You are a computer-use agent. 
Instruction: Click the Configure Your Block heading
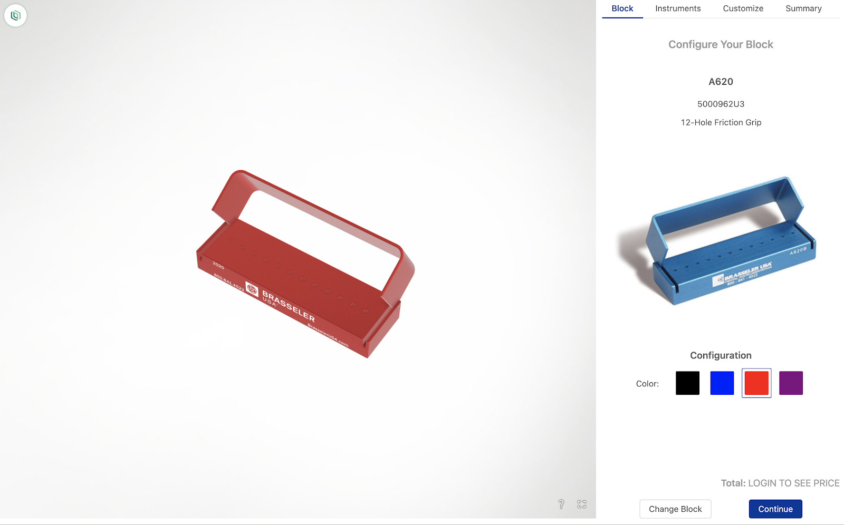coord(721,44)
